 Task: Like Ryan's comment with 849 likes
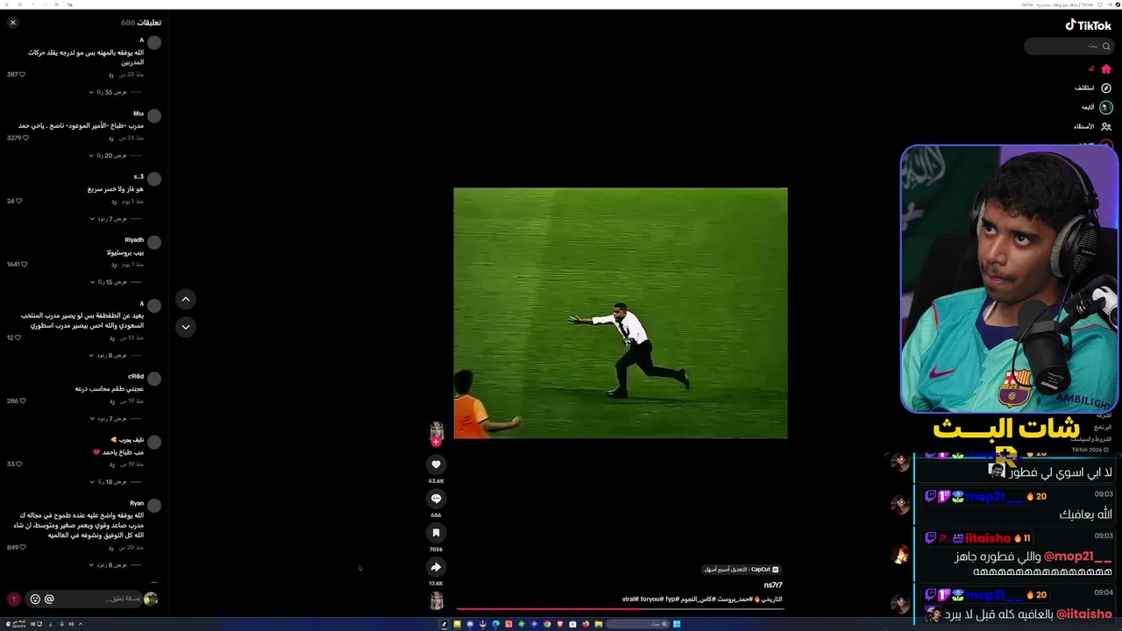pyautogui.click(x=22, y=547)
